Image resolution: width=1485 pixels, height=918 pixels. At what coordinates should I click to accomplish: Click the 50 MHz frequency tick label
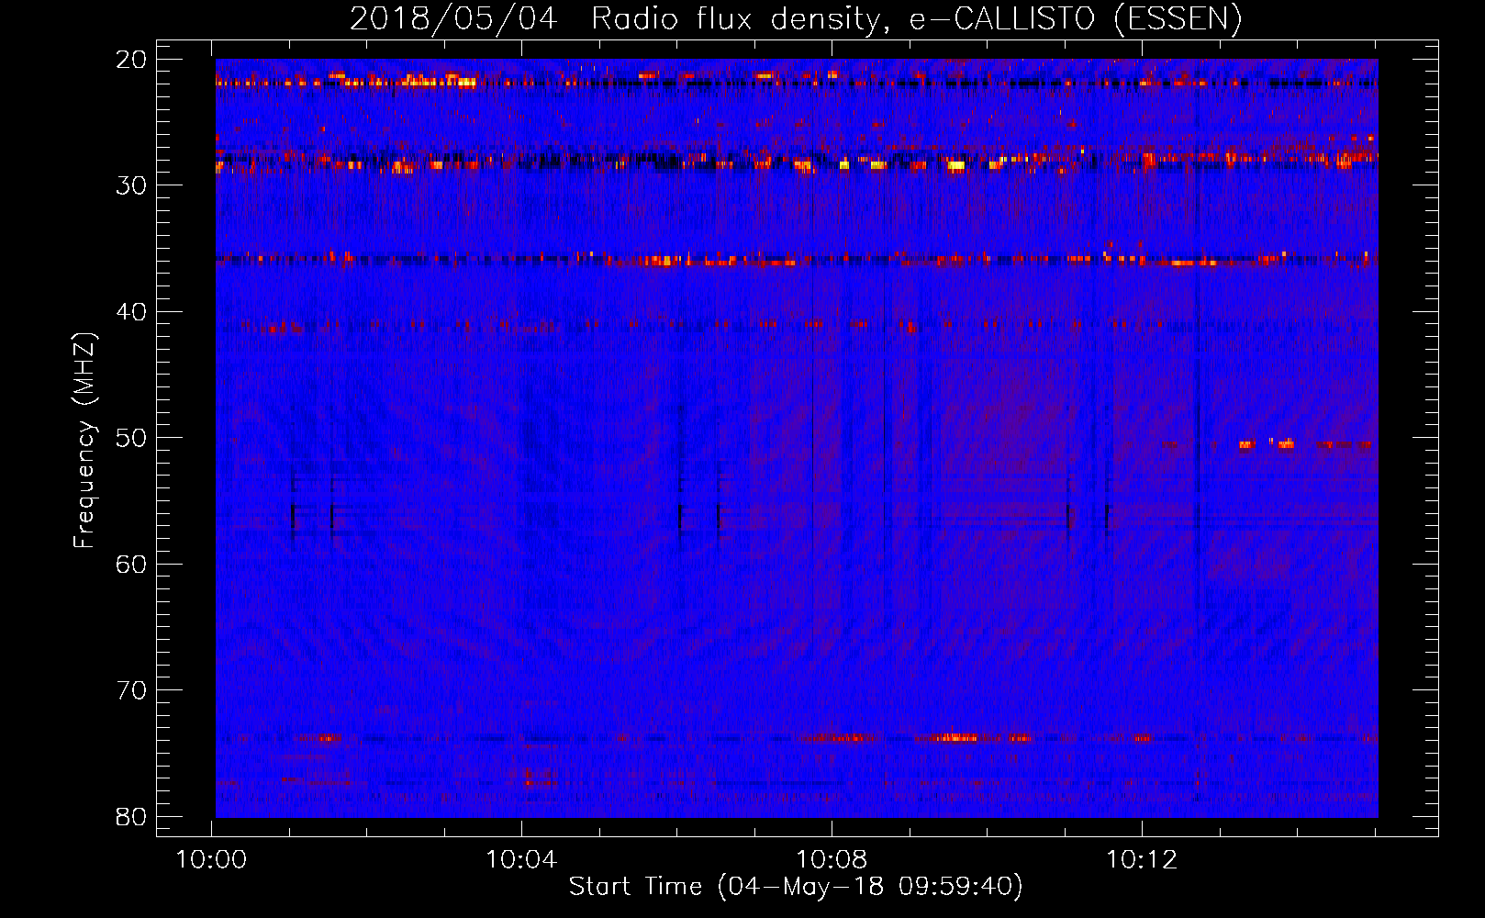(132, 438)
